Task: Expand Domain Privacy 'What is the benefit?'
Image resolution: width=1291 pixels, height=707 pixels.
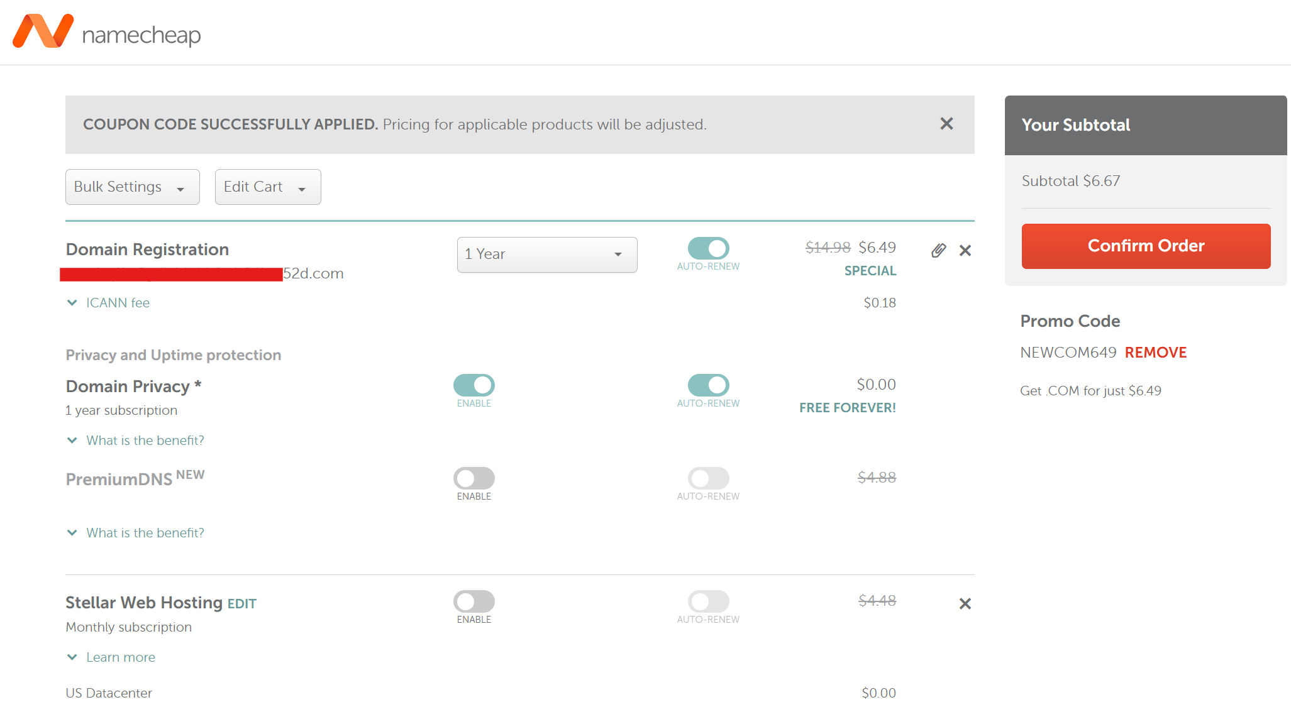Action: click(136, 441)
